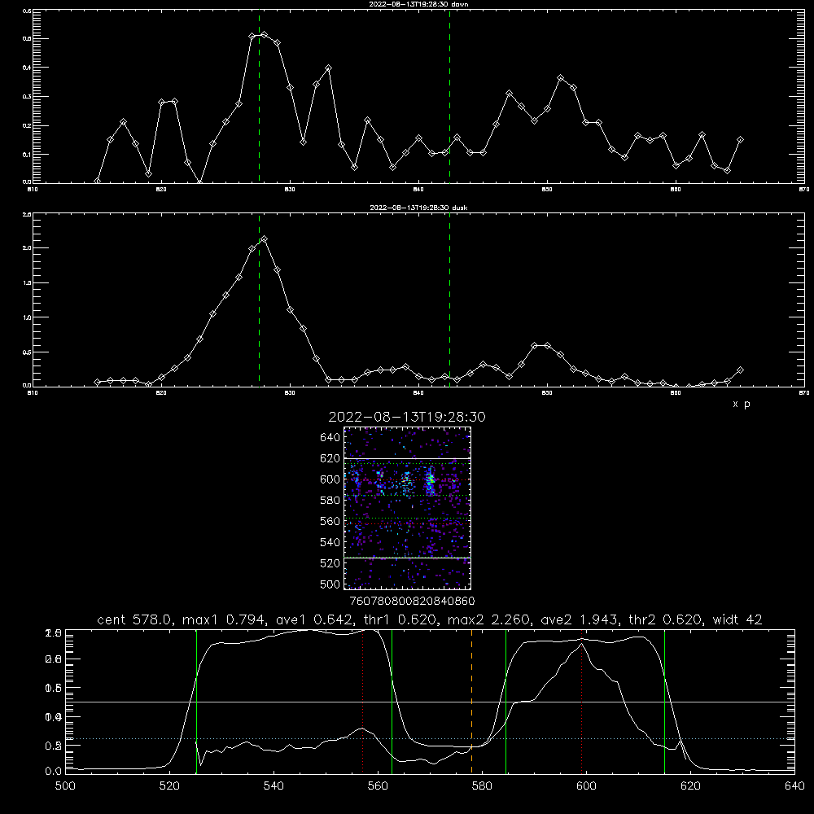Click the 'x p' label below dusk plot
Screen dimensions: 814x814
(742, 404)
